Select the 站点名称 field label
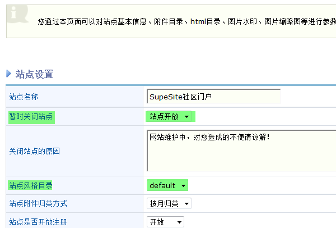Screen dimensions: 336x228 click(x=24, y=97)
